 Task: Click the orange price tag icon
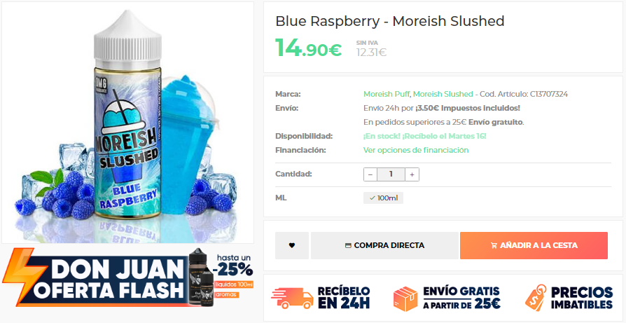tap(536, 298)
